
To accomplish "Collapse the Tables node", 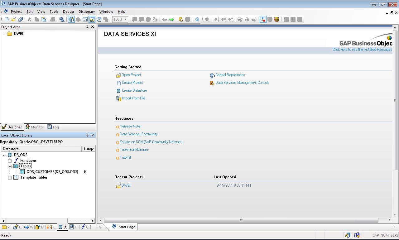I will [10, 166].
